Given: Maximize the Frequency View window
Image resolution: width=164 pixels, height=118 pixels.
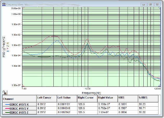Looking at the screenshot, I should [x=150, y=4].
